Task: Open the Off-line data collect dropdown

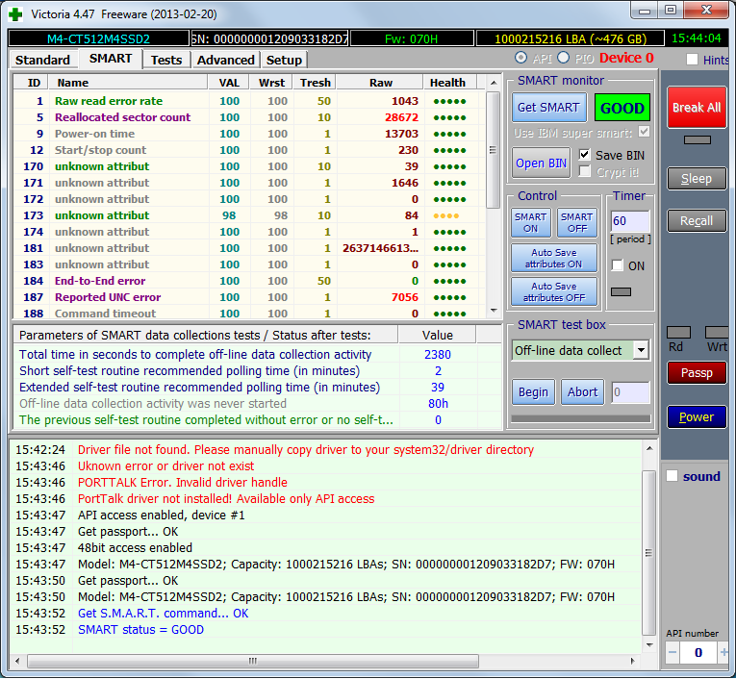Action: (641, 350)
